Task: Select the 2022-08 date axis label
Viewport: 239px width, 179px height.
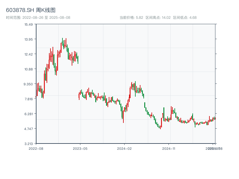Action: click(x=36, y=148)
